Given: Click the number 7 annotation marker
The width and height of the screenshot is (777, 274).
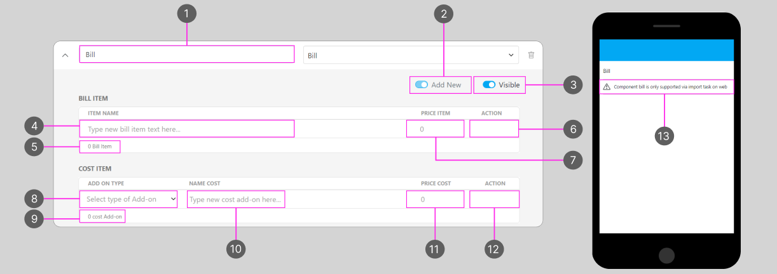Looking at the screenshot, I should (x=573, y=159).
